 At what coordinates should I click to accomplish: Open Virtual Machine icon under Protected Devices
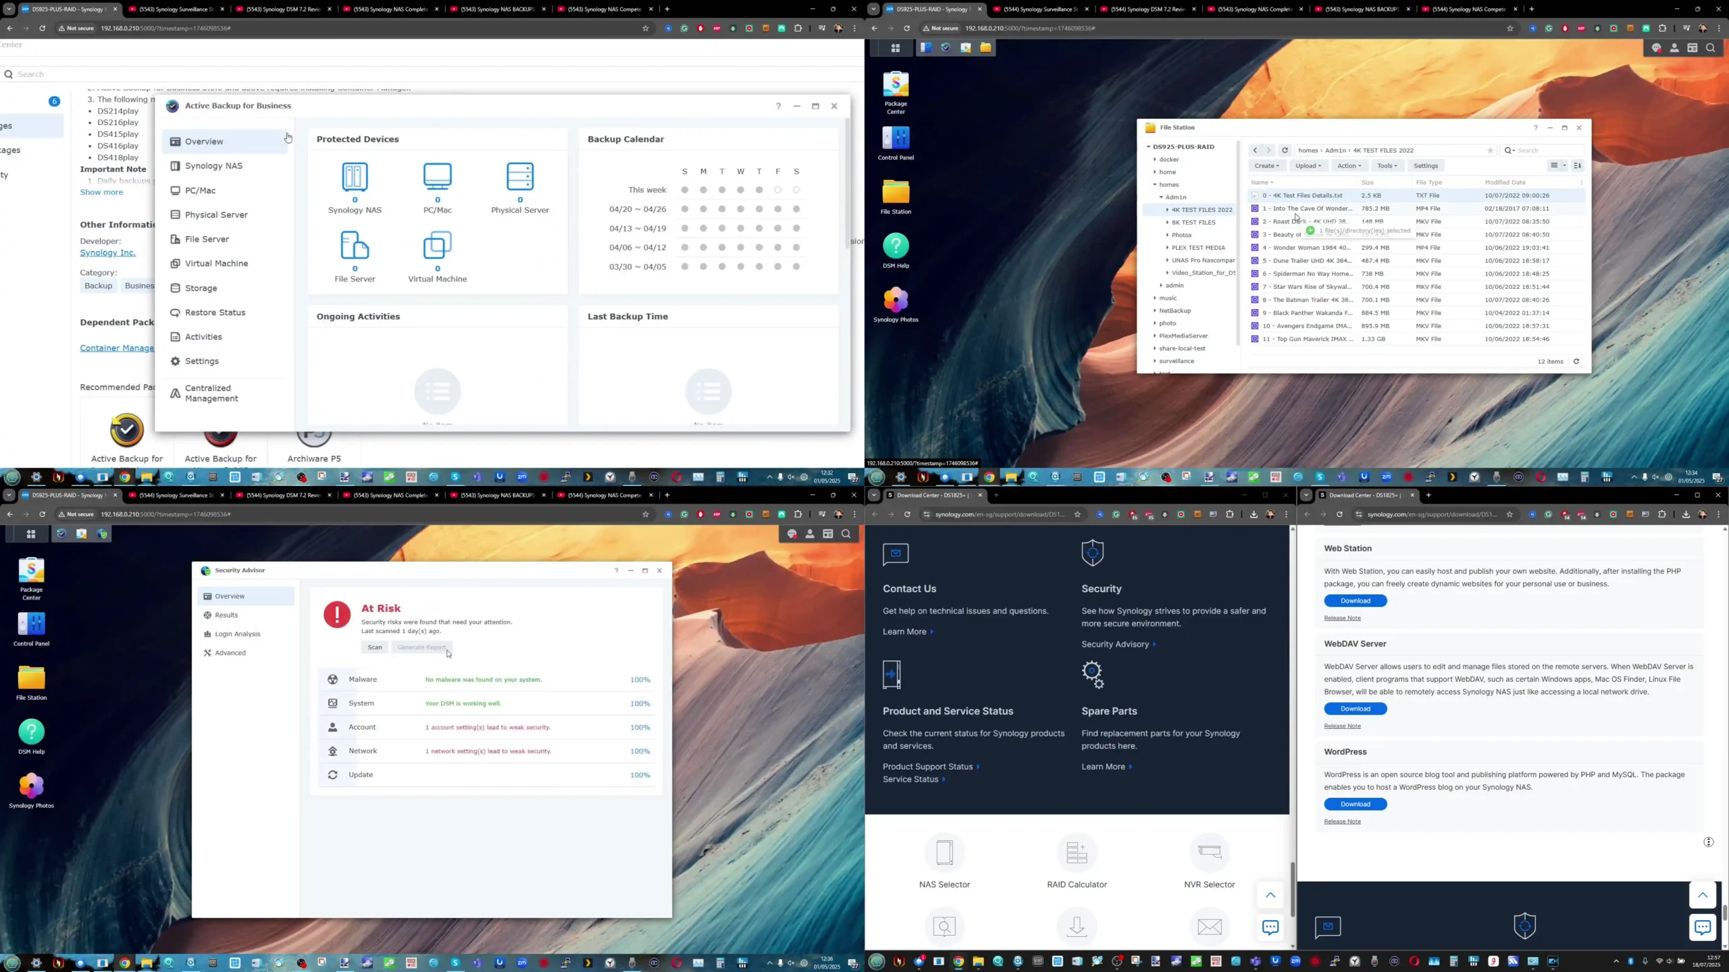click(x=437, y=245)
